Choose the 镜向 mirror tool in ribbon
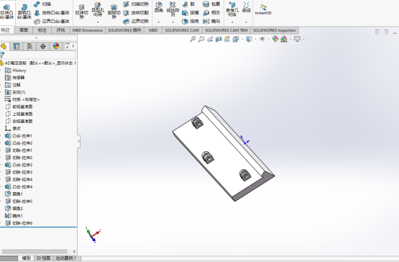 click(211, 21)
